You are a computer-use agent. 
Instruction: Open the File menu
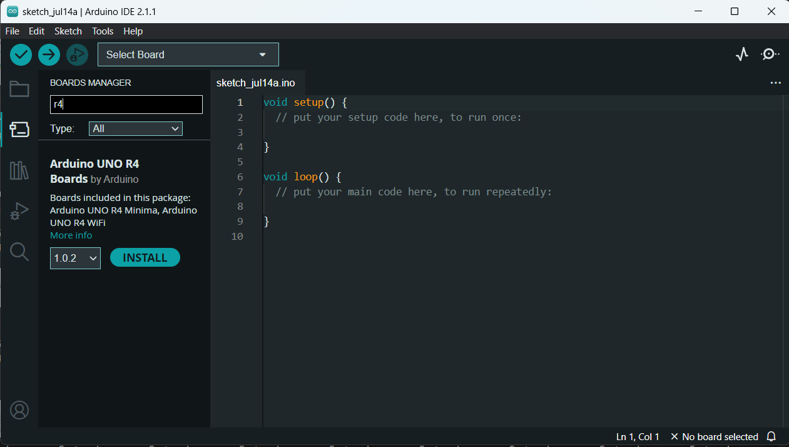tap(13, 31)
